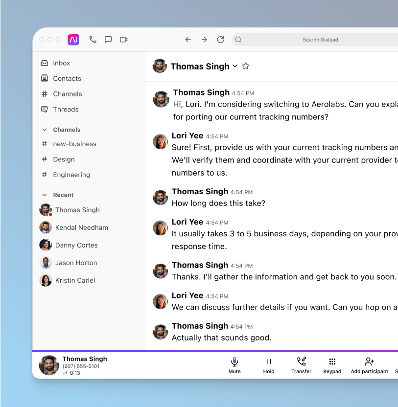This screenshot has width=398, height=407.
Task: Go forward with the right arrow
Action: (x=204, y=40)
